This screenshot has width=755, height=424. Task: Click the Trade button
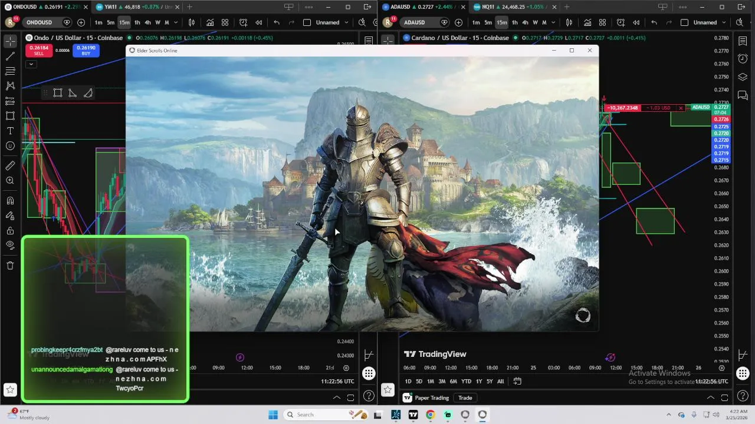coord(465,397)
